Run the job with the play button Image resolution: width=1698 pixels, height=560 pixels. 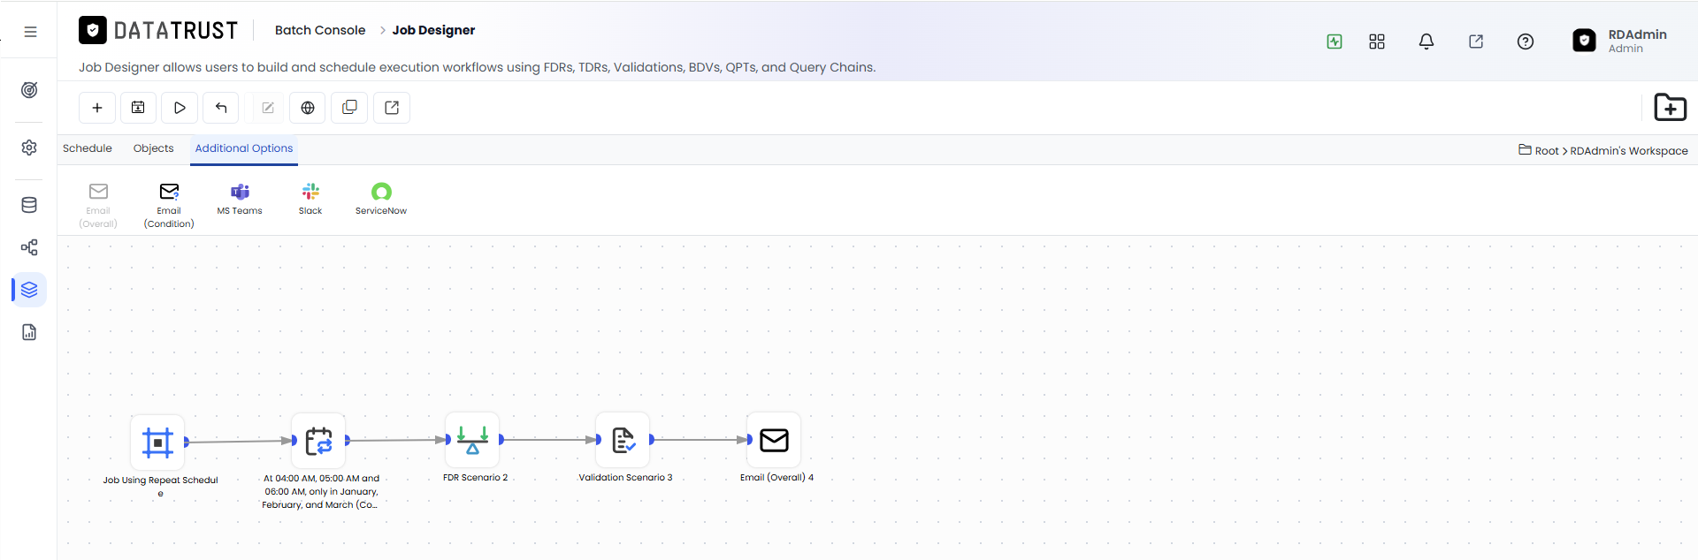pyautogui.click(x=180, y=108)
